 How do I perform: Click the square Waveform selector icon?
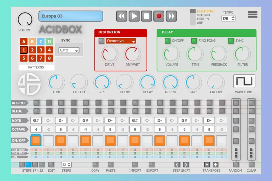(x=244, y=81)
